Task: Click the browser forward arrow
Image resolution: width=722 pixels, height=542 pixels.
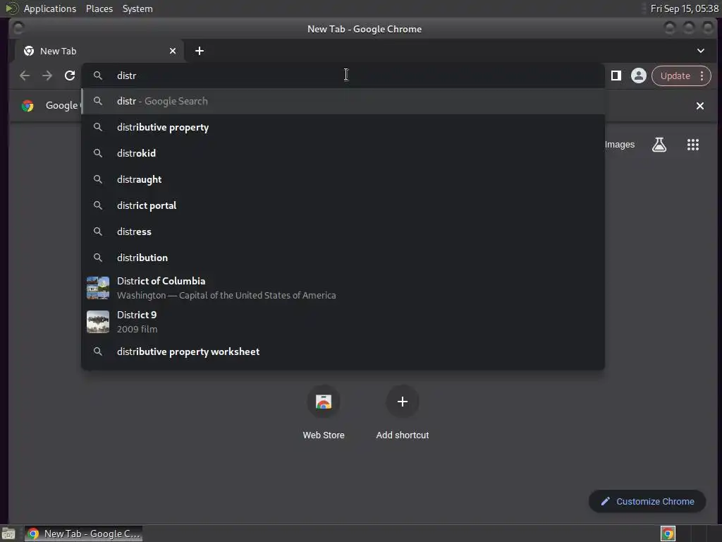Action: pos(47,76)
